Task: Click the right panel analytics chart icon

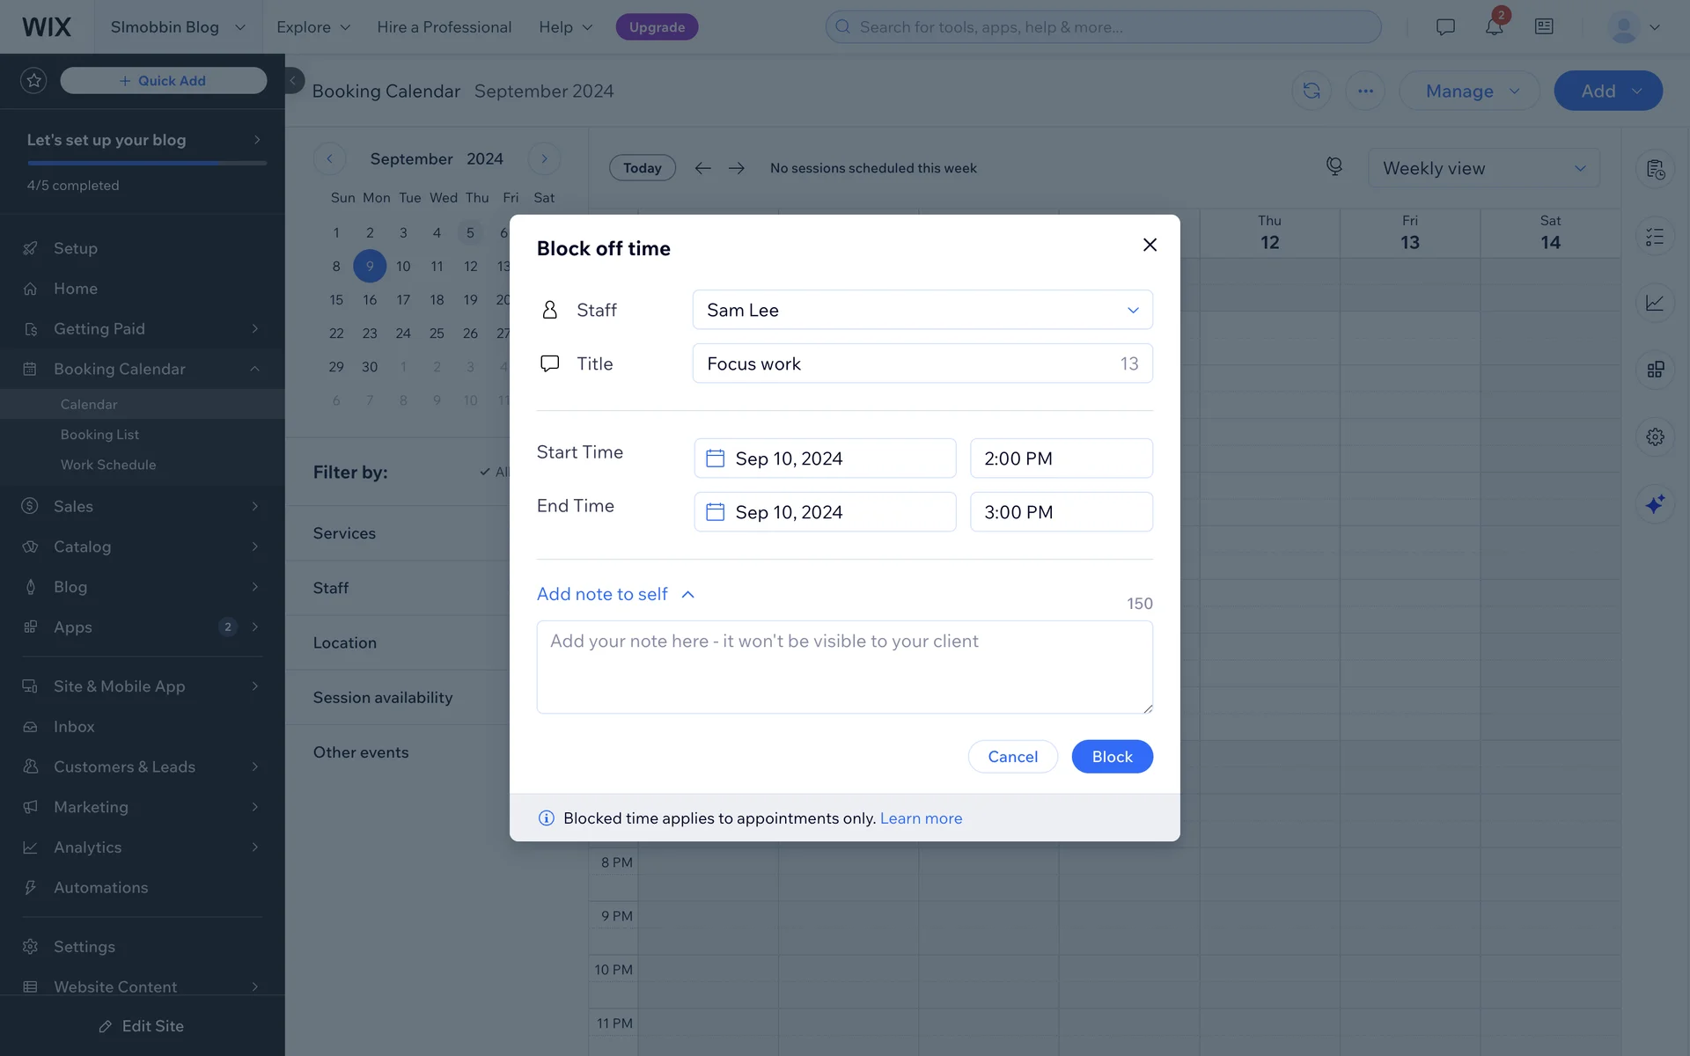Action: [x=1655, y=303]
